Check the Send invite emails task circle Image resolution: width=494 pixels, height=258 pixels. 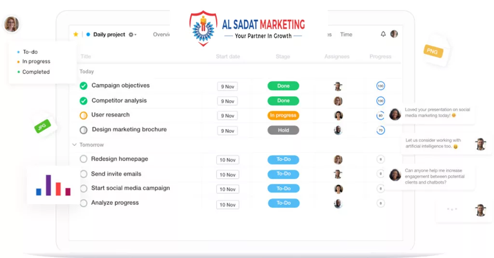tap(83, 174)
